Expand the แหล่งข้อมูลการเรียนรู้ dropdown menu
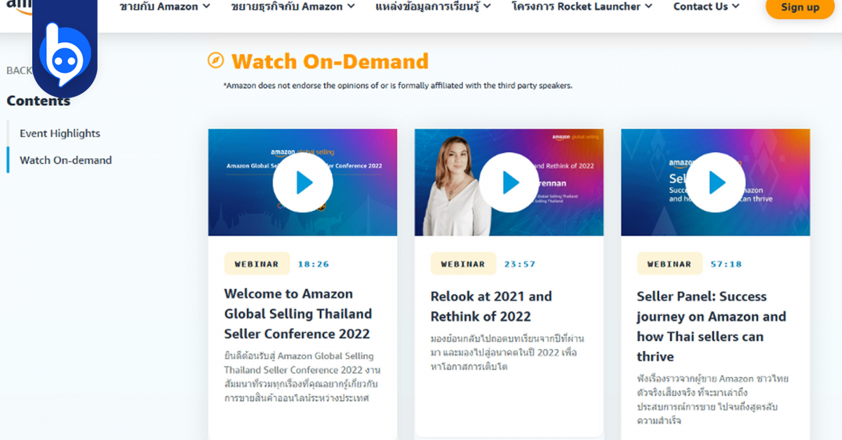 pyautogui.click(x=427, y=6)
